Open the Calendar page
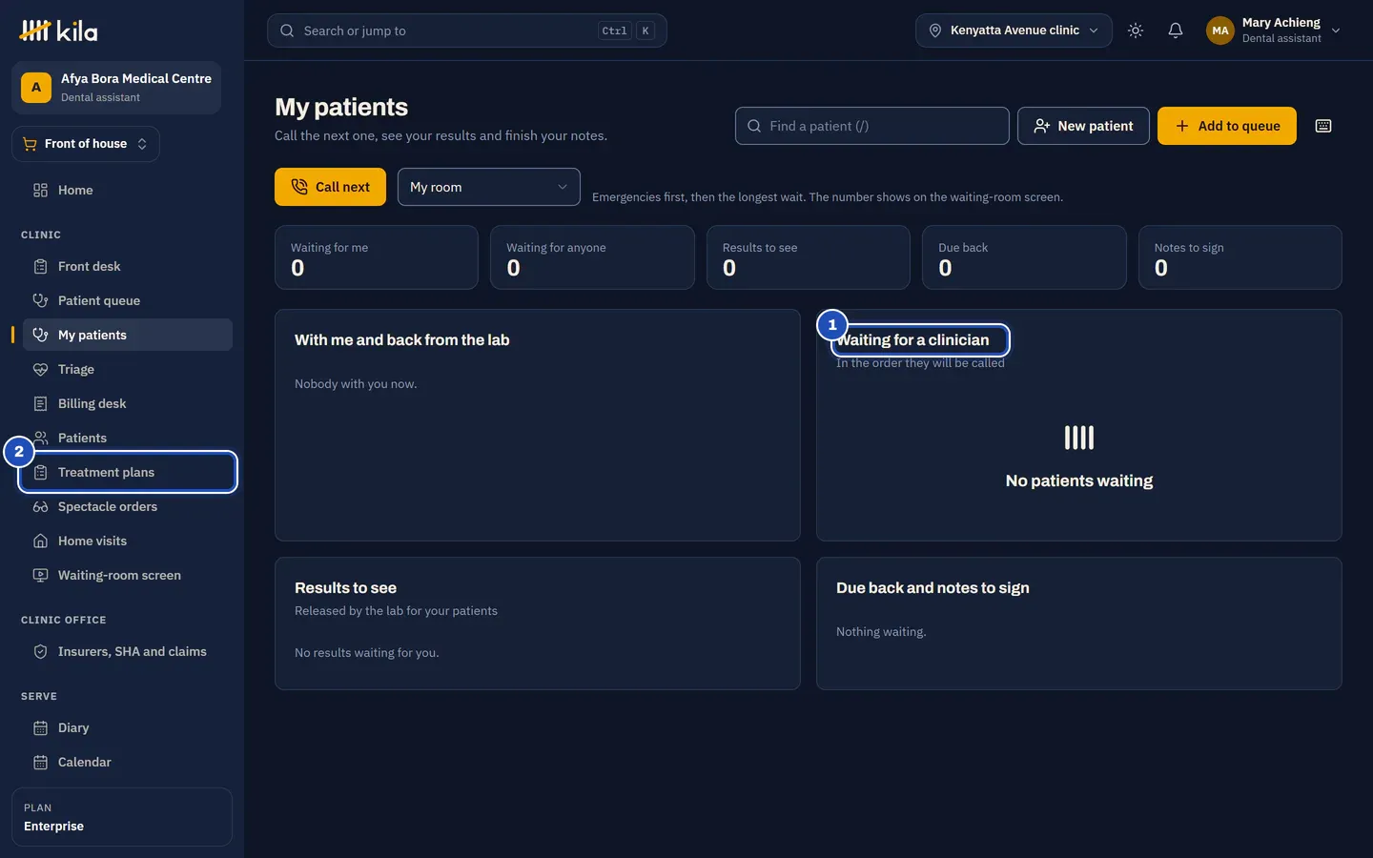The height and width of the screenshot is (858, 1373). [128, 762]
